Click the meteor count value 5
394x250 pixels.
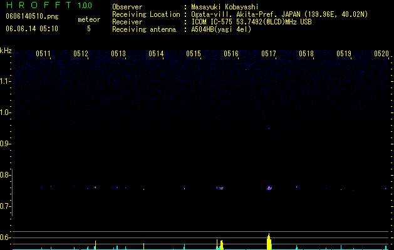coord(89,29)
